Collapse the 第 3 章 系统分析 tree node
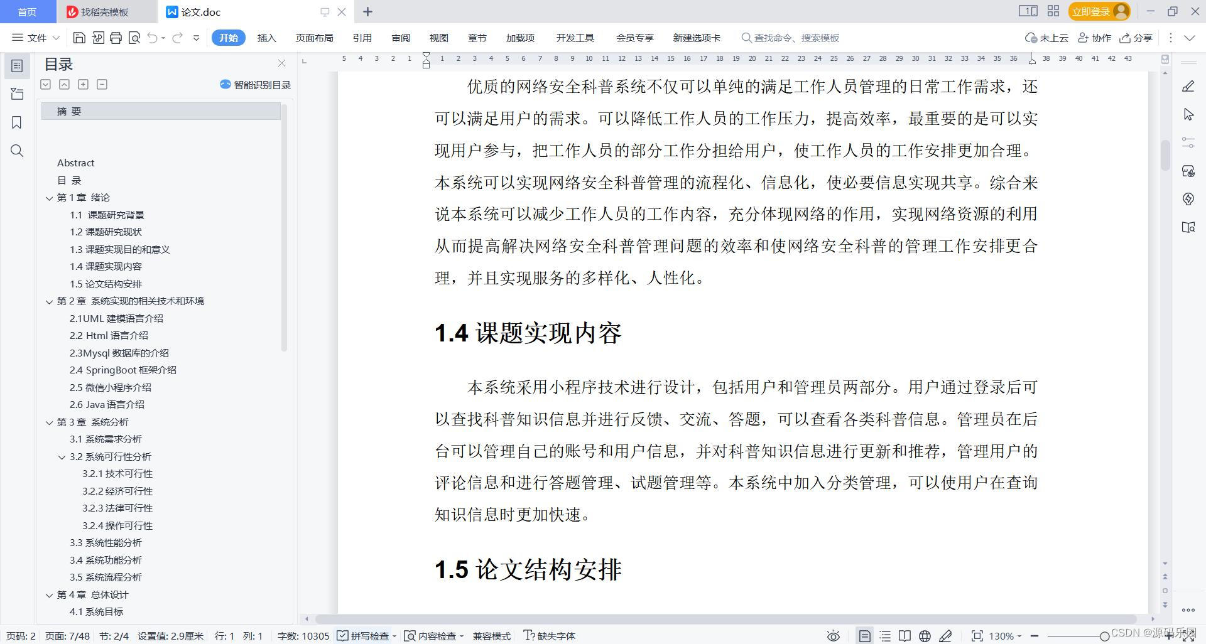Viewport: 1206px width, 644px height. tap(50, 422)
